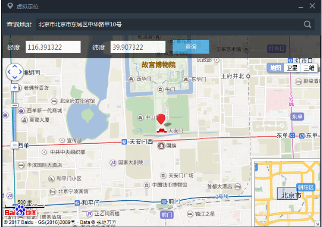The width and height of the screenshot is (322, 227).
Task: Zoom in with the plus button
Action: [14, 88]
